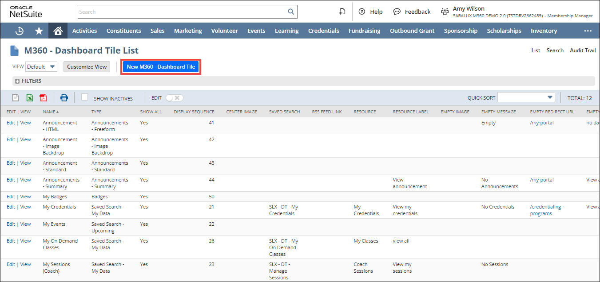
Task: Open the Recent Records clock icon
Action: point(20,31)
